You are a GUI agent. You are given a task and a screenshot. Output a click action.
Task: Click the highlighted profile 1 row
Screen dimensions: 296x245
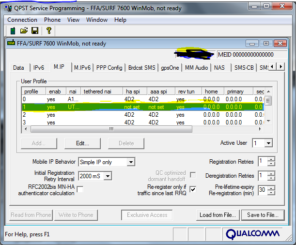[143, 107]
